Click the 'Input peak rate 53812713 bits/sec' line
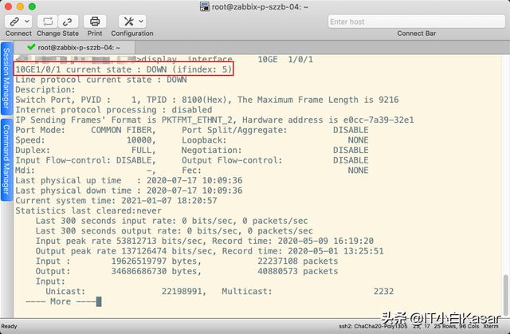Screen dimensions: 510x334 click(x=205, y=241)
